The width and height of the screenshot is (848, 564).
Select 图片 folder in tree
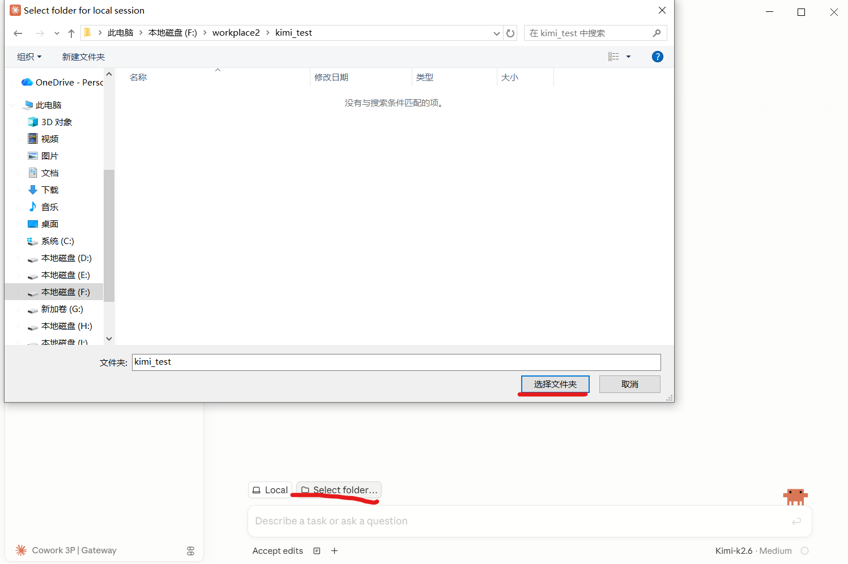(x=43, y=156)
